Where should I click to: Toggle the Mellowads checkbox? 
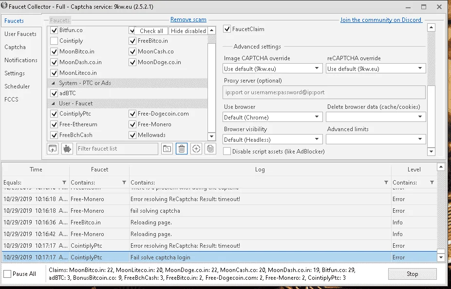coord(132,135)
